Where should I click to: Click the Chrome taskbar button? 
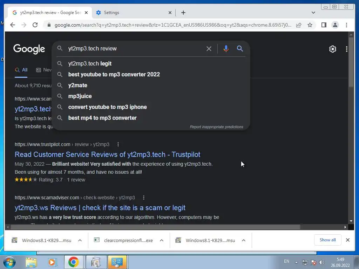(74, 262)
